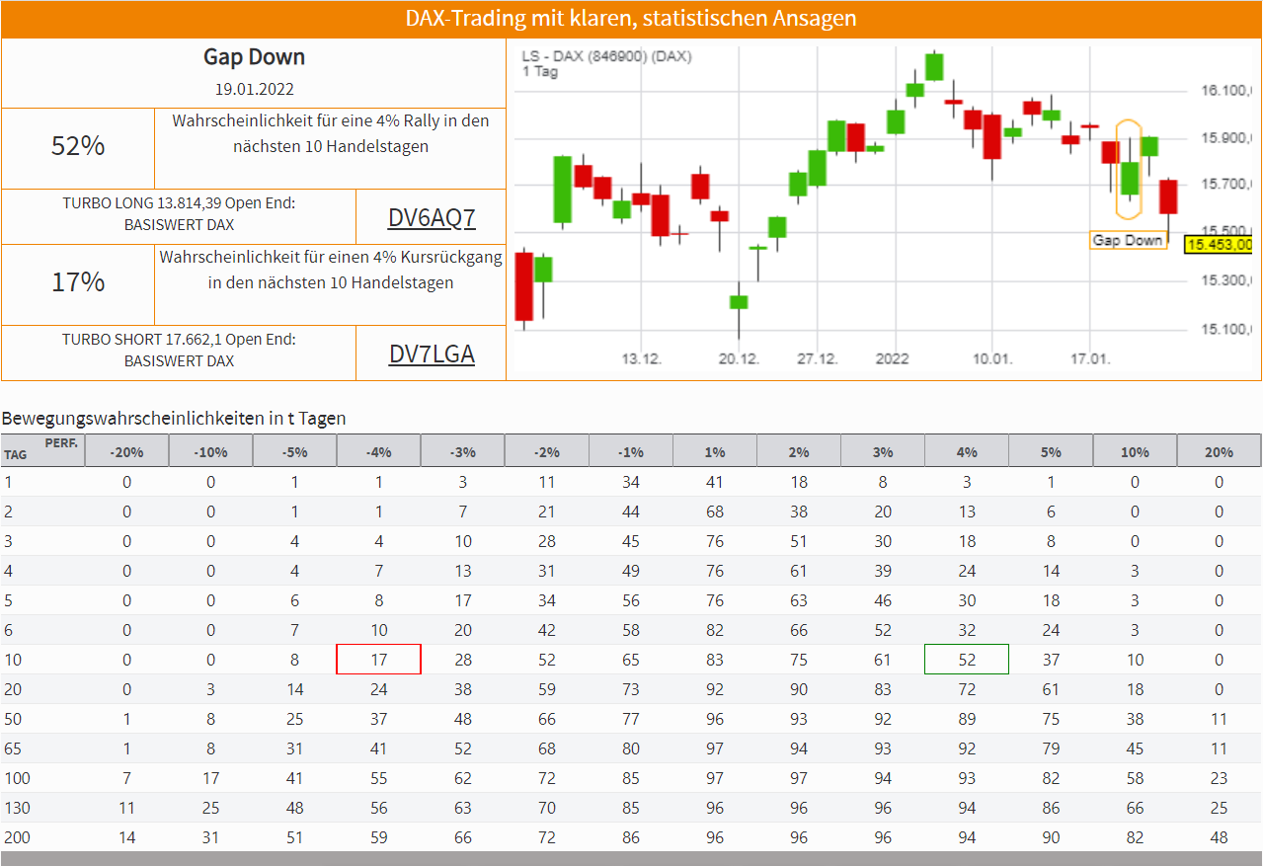Click the 20% column header
Screen dimensions: 1263x866
(x=1219, y=451)
